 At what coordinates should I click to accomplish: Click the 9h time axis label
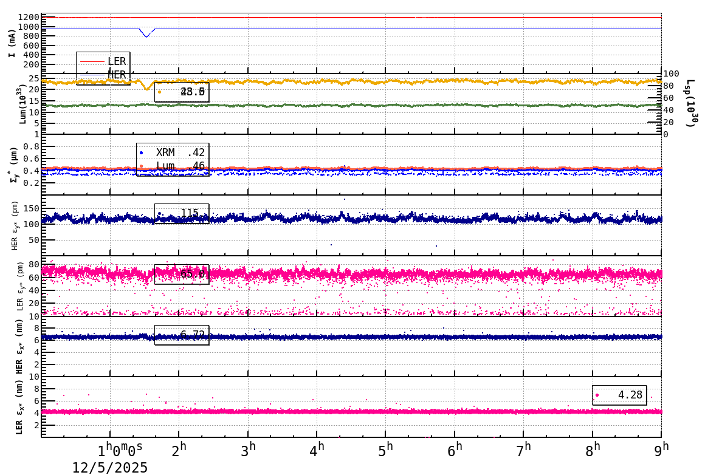[661, 449]
